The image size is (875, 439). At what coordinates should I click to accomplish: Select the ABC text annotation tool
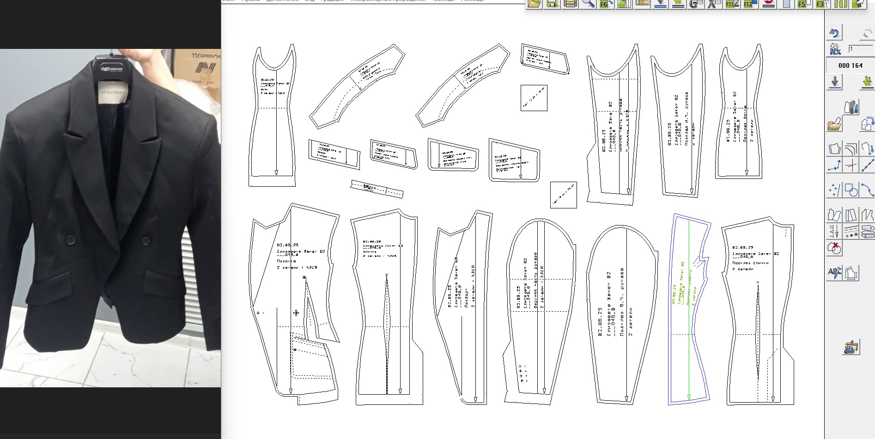834,273
